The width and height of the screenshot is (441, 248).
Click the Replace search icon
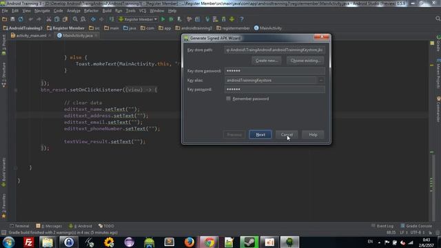[x=83, y=19]
